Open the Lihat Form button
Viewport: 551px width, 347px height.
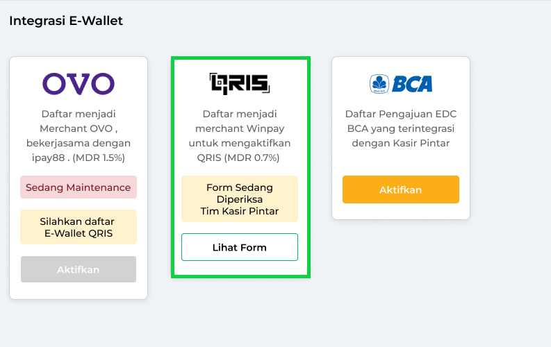tap(240, 247)
